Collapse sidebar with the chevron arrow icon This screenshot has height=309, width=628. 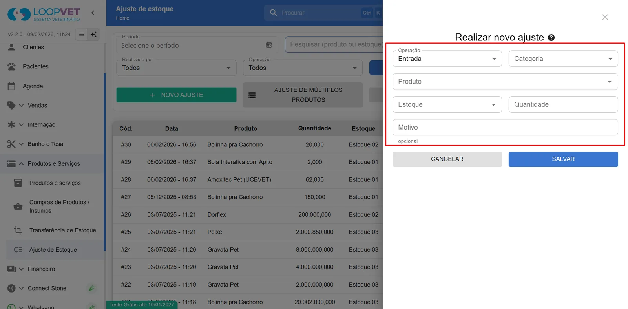[x=93, y=13]
